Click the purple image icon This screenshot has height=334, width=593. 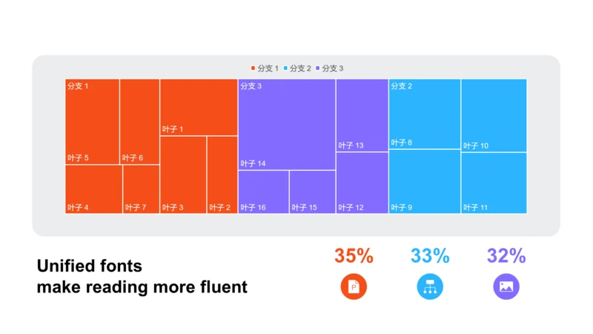point(506,286)
